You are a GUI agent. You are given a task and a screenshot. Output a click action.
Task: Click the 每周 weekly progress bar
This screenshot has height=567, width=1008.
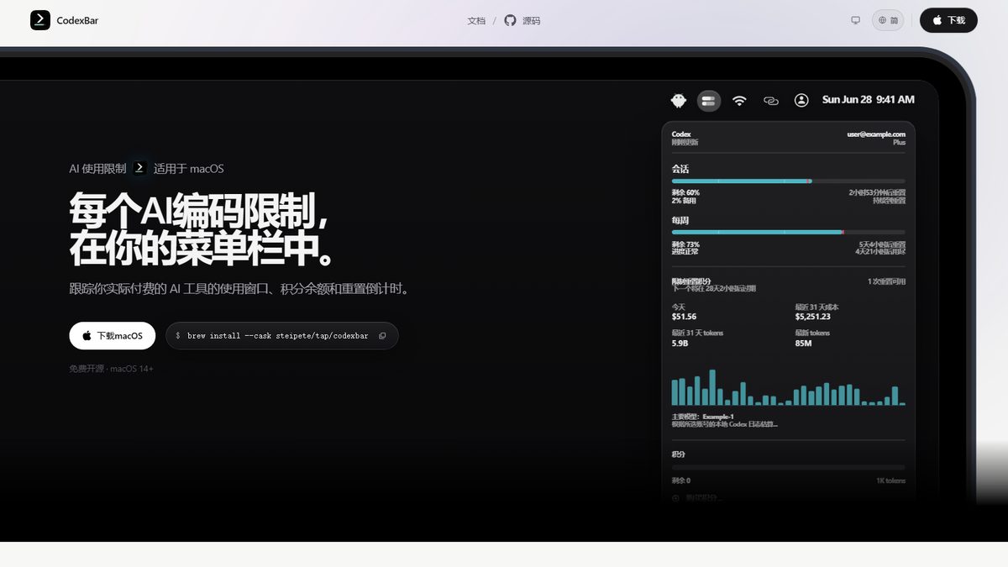click(x=788, y=232)
